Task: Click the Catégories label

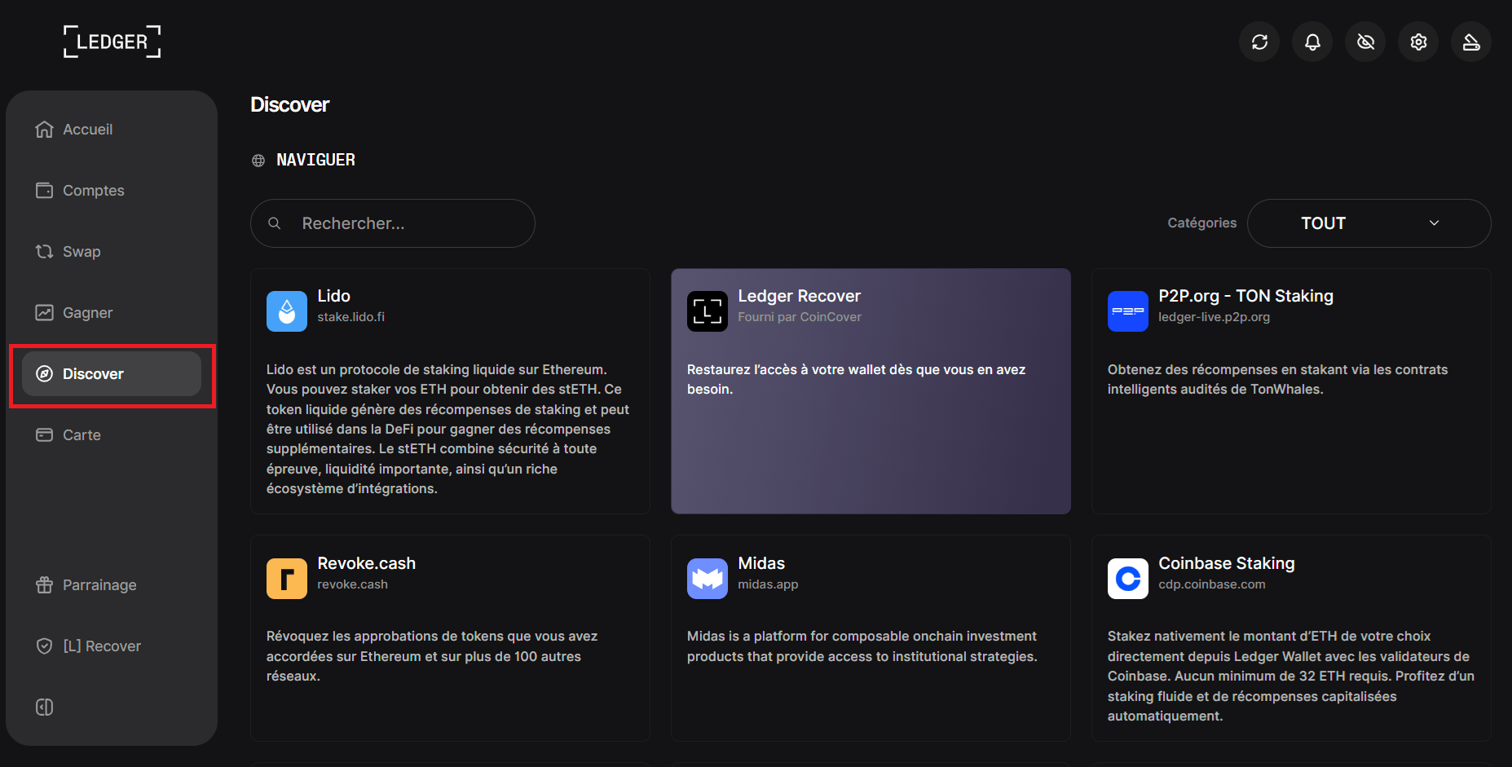Action: point(1201,223)
